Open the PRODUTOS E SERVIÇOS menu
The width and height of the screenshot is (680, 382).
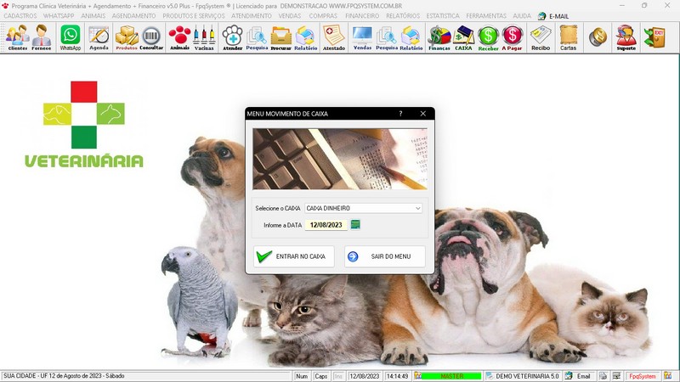(194, 16)
